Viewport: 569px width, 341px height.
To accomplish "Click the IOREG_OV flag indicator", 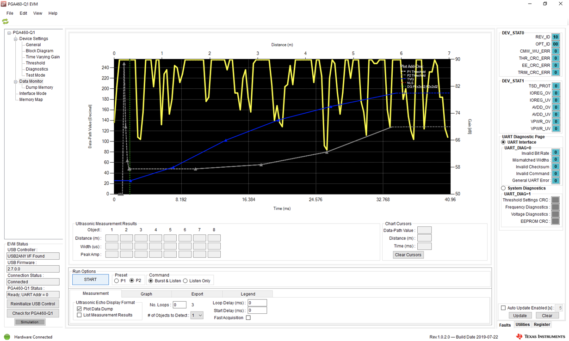I will 556,93.
